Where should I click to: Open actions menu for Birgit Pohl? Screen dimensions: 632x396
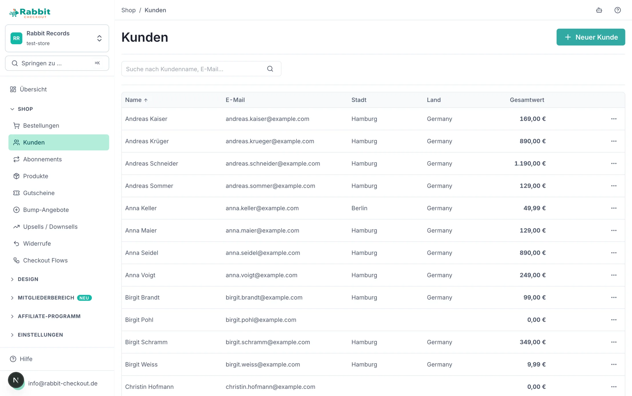(x=614, y=320)
